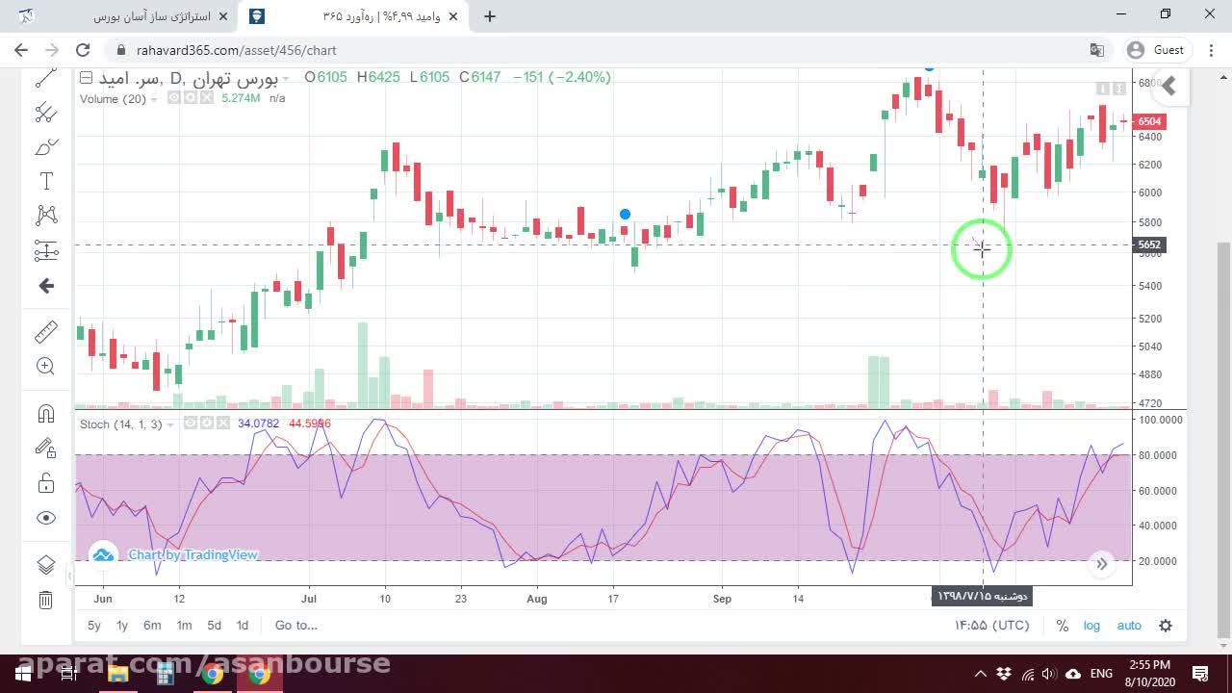Open the Go to... date option
The width and height of the screenshot is (1232, 693).
(295, 626)
